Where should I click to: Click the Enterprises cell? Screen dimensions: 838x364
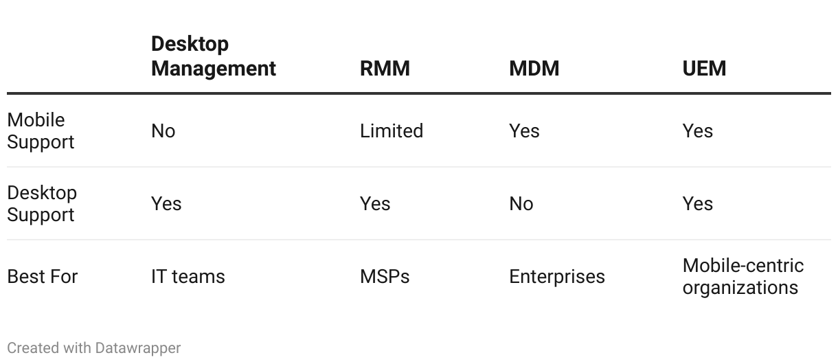point(557,277)
